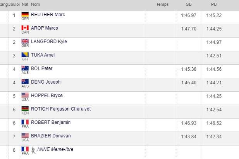Image resolution: width=239 pixels, height=159 pixels.
Task: Click the Nom column header
Action: point(35,4)
